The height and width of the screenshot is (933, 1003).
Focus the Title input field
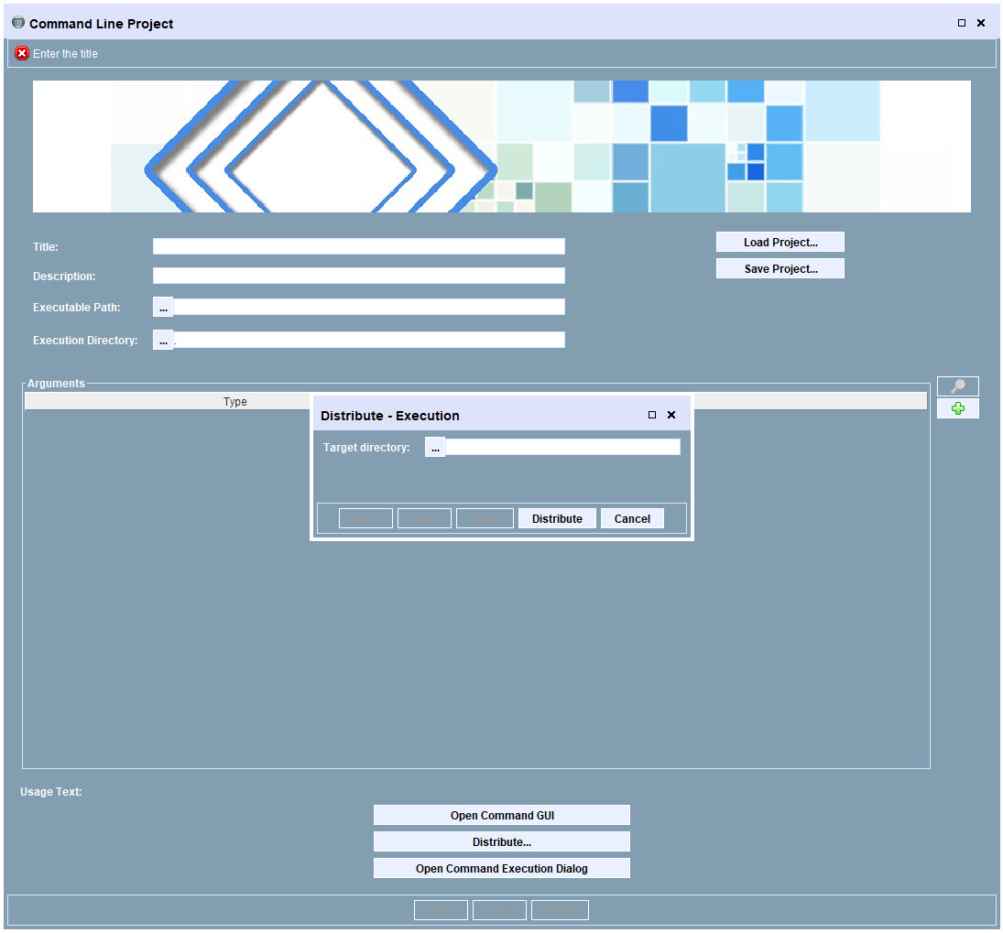[359, 246]
